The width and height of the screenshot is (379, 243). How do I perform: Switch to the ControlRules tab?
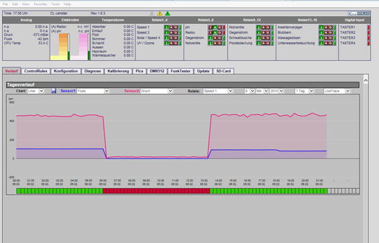point(36,71)
